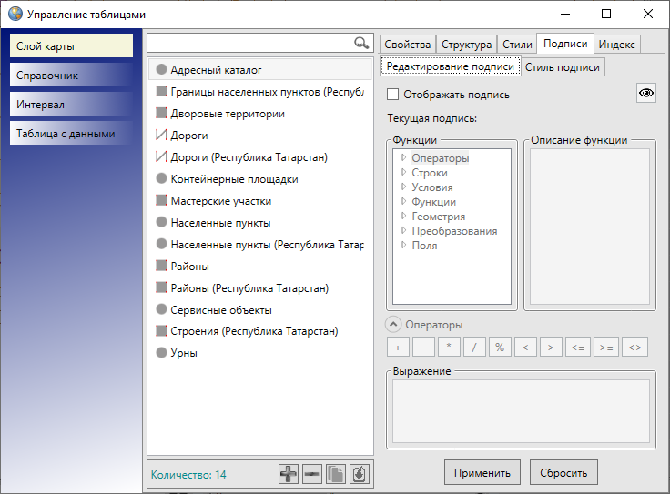Click the eye preview icon

(645, 93)
